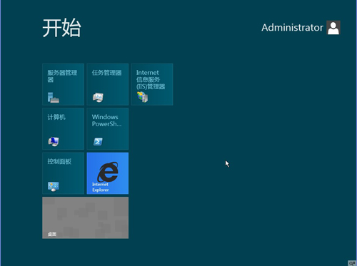Click the Administrator account avatar picture
Viewport: 357px width, 266px height.
coord(333,28)
